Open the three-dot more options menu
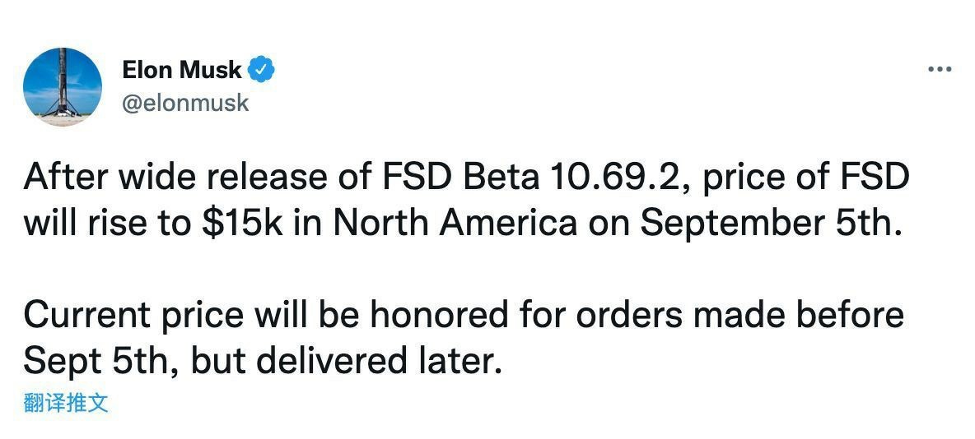Image resolution: width=975 pixels, height=439 pixels. (939, 70)
